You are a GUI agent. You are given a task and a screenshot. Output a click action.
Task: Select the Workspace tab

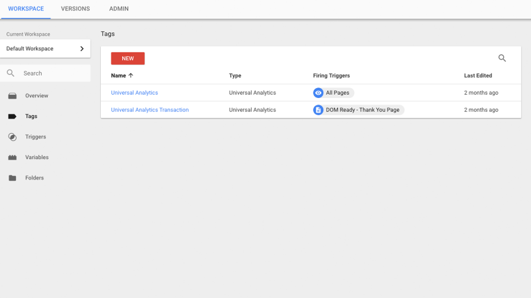(x=26, y=9)
